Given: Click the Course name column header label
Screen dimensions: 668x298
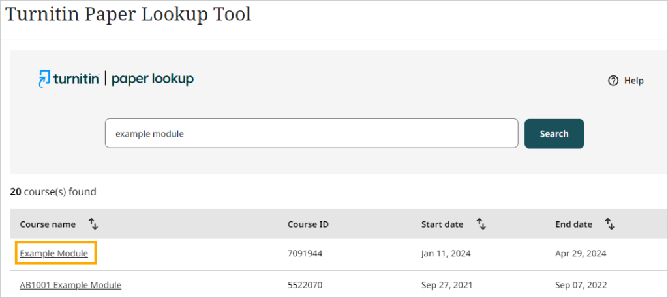Looking at the screenshot, I should coord(48,224).
